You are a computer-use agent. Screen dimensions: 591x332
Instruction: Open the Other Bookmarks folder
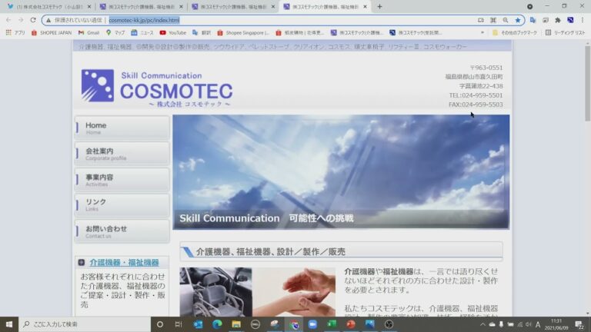point(515,33)
